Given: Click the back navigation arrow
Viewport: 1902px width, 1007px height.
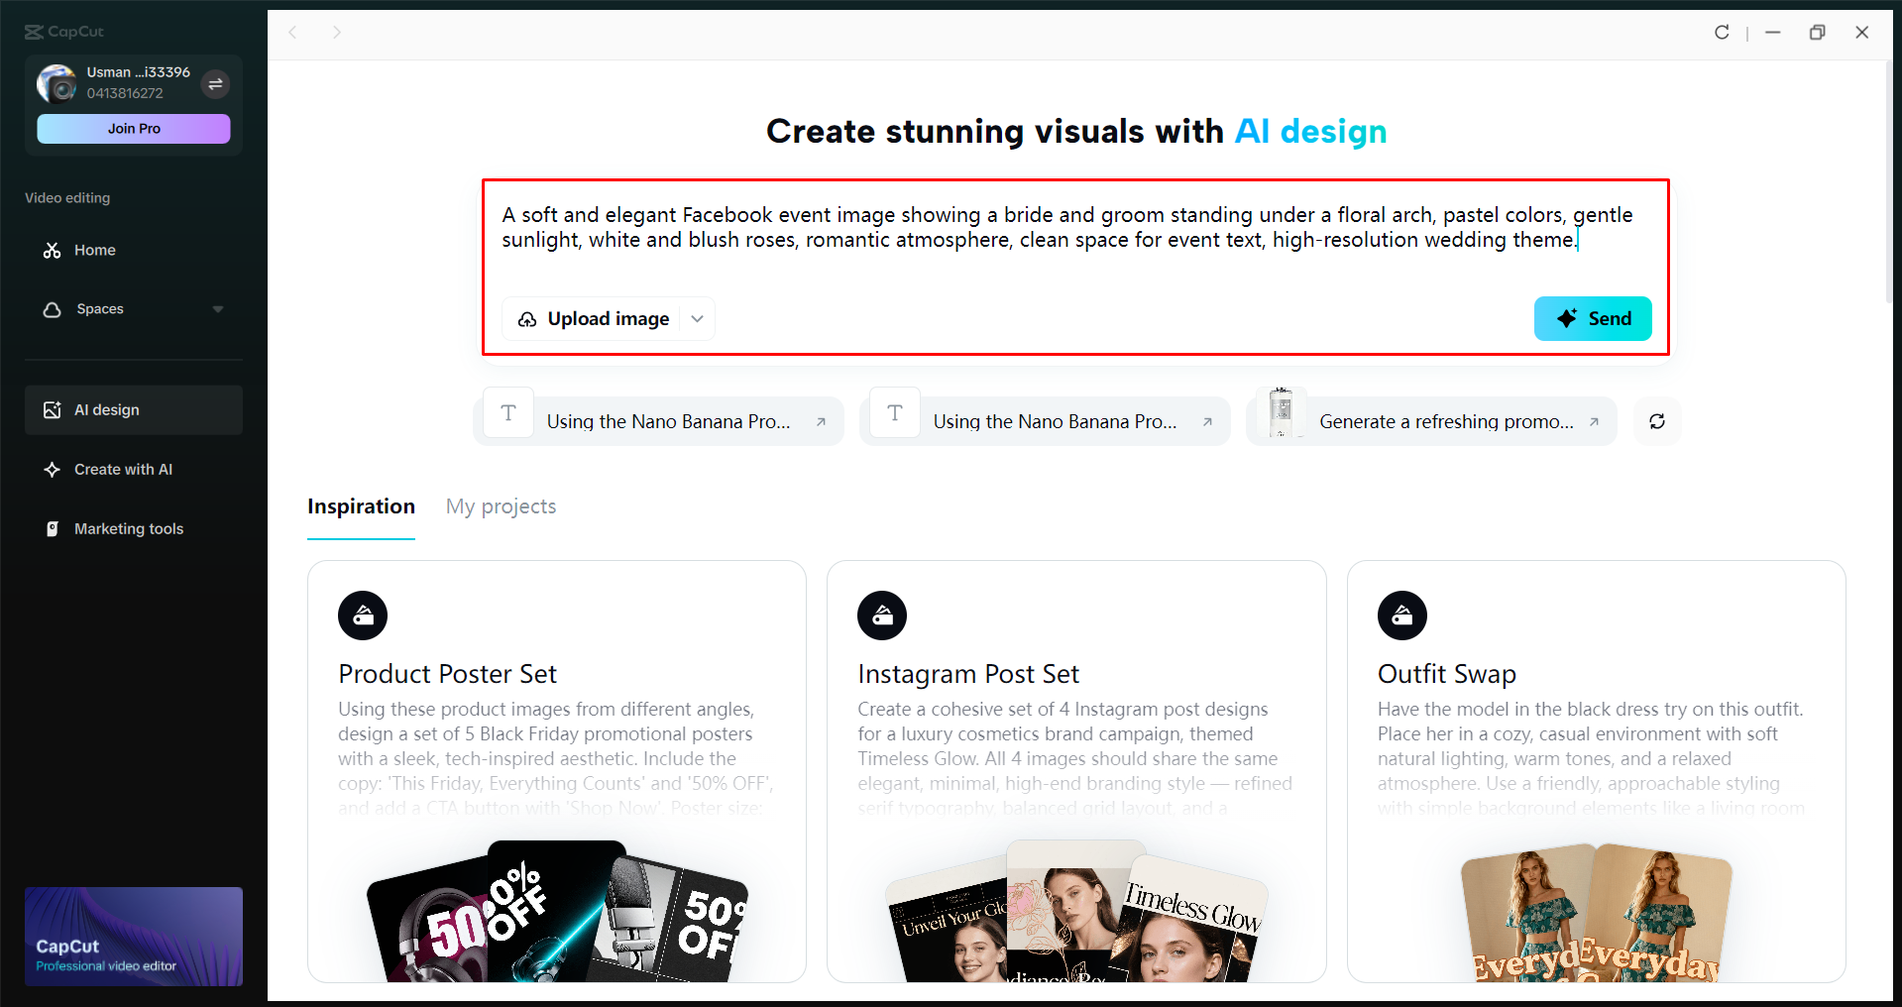Looking at the screenshot, I should click(x=293, y=33).
